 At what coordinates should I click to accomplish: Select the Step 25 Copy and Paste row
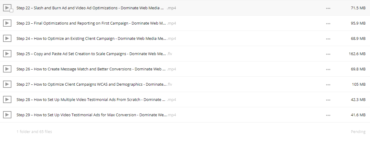point(185,54)
